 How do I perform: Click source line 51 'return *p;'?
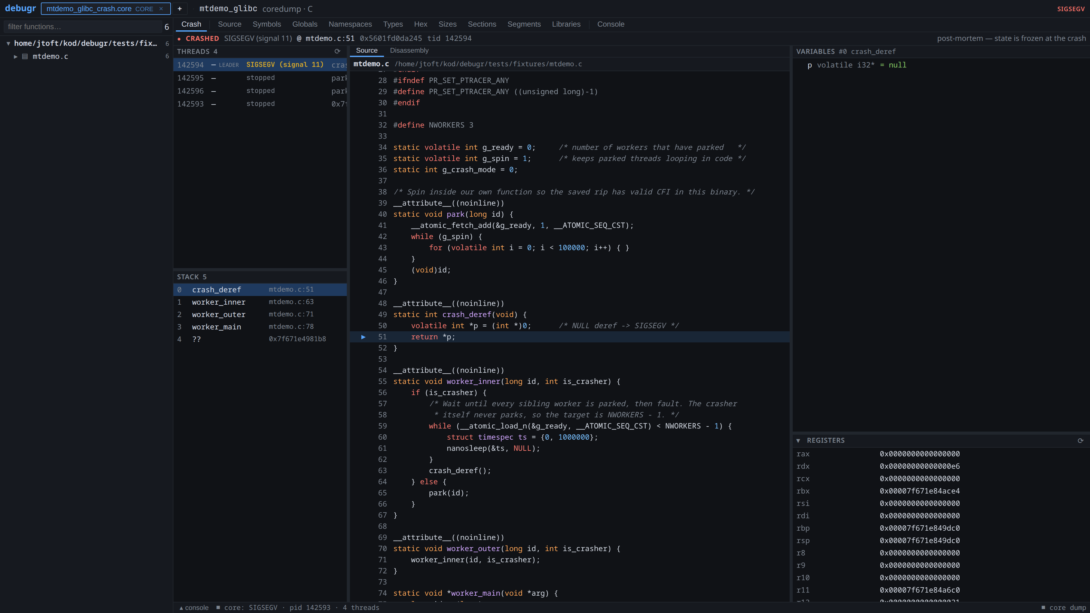coord(569,337)
